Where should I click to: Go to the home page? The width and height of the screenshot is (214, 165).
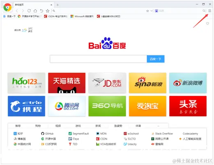[x=35, y=11]
